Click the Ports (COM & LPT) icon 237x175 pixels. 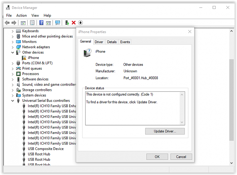pyautogui.click(x=18, y=63)
